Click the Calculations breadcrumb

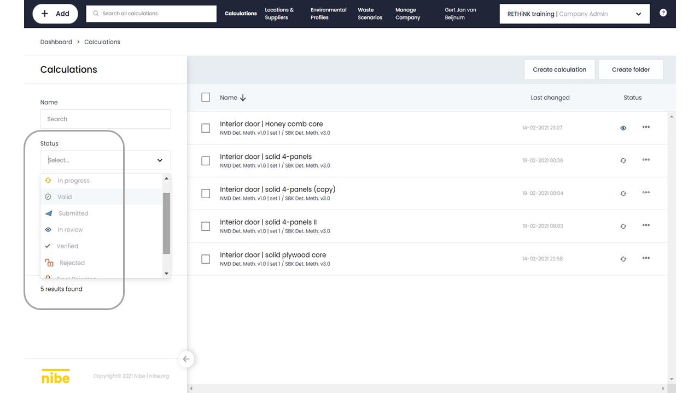coord(102,42)
